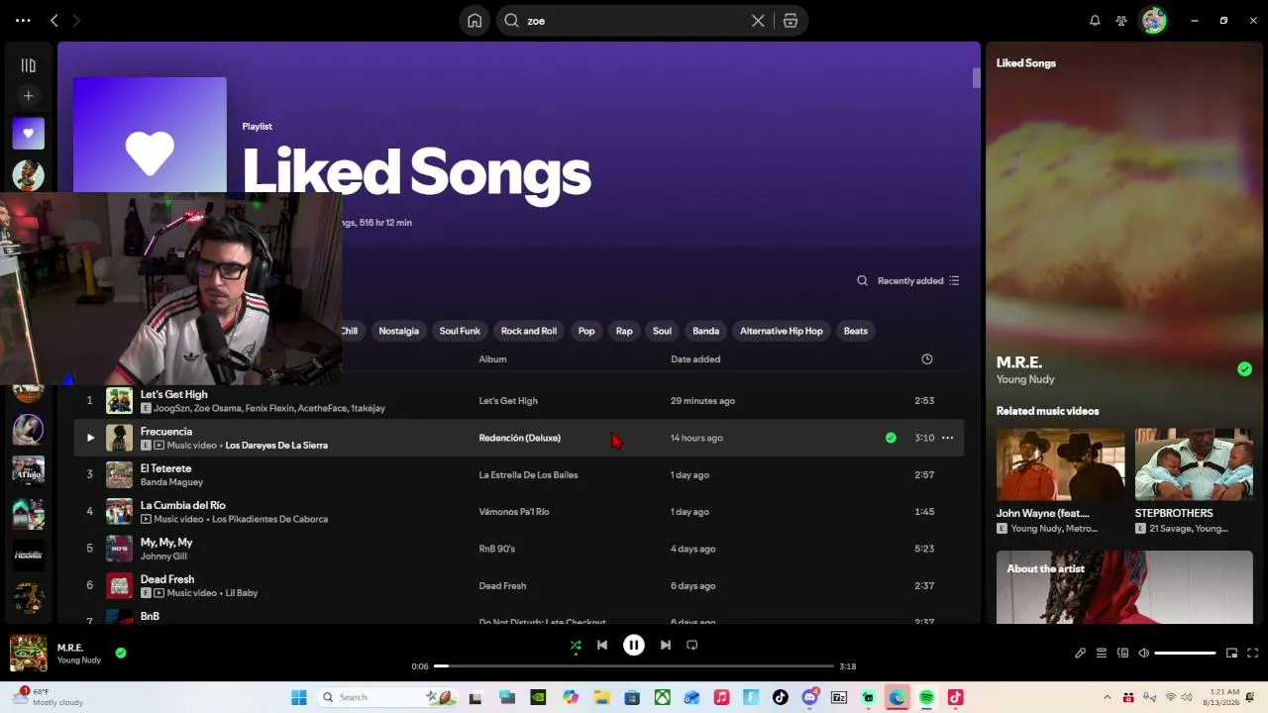Open the mini player
Image resolution: width=1268 pixels, height=713 pixels.
pyautogui.click(x=1231, y=654)
